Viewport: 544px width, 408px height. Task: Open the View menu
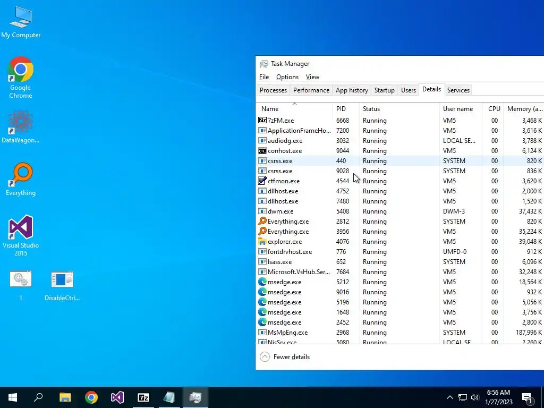[312, 77]
